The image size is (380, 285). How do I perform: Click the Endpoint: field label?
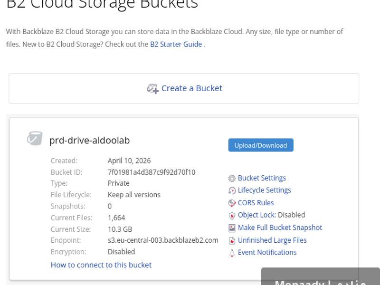coord(66,240)
